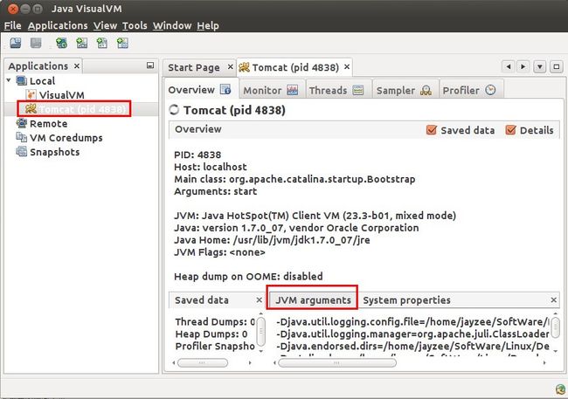568x399 pixels.
Task: Collapse the Local tree node
Action: [x=9, y=80]
